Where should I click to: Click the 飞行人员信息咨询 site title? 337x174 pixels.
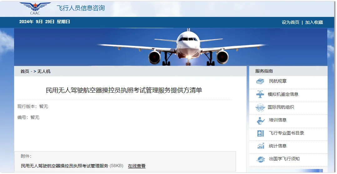(81, 8)
